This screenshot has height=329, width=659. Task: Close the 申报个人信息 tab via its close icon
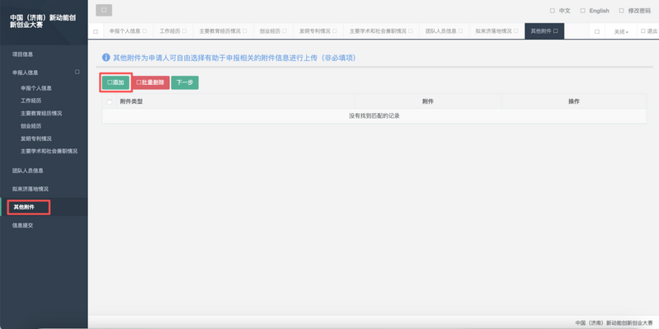[x=144, y=31]
